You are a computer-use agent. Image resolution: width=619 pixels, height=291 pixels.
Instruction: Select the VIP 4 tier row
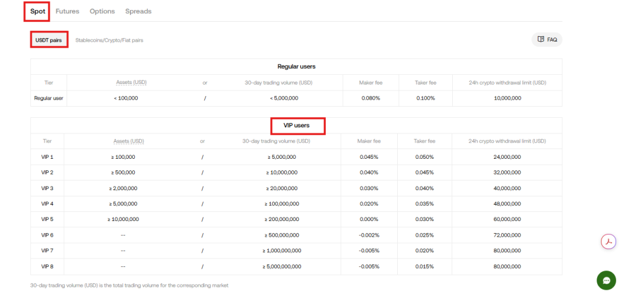(296, 204)
